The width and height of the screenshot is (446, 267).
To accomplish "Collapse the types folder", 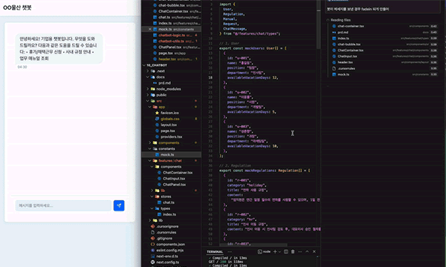I will 165,208.
